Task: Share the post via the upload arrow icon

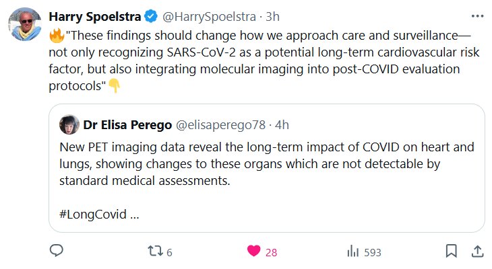Action: (476, 252)
